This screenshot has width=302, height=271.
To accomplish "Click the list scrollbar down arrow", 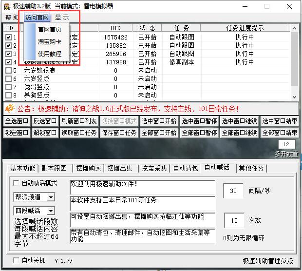I will [x=294, y=97].
